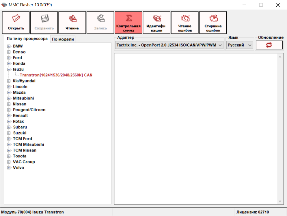Click the log scrollbar down arrow

(279, 201)
